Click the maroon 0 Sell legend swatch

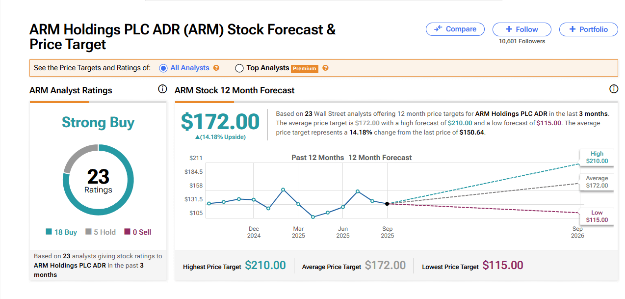pos(128,232)
